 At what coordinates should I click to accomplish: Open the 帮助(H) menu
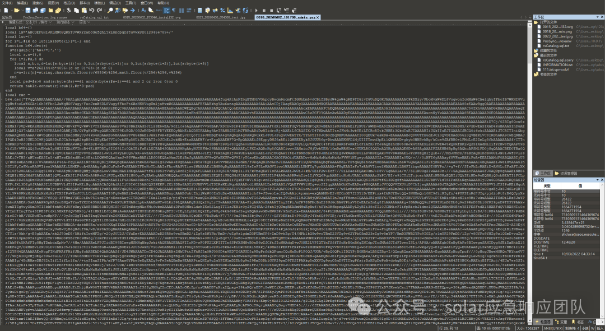tap(163, 3)
